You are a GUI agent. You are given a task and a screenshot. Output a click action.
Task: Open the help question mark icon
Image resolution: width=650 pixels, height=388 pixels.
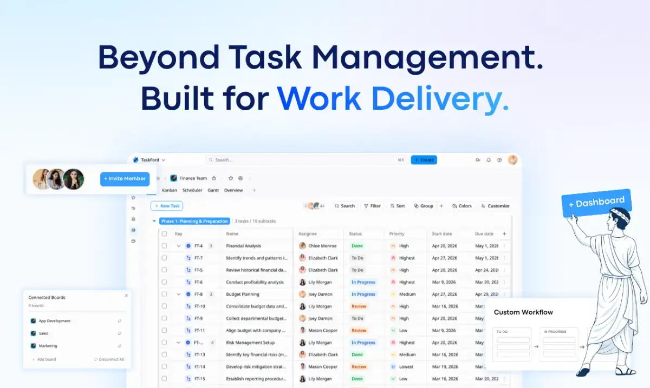point(499,160)
